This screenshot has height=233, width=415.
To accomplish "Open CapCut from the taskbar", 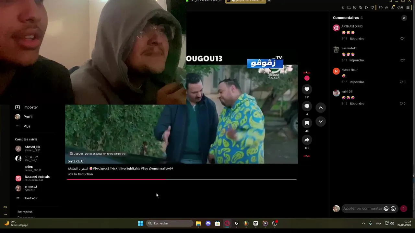I will 255,223.
